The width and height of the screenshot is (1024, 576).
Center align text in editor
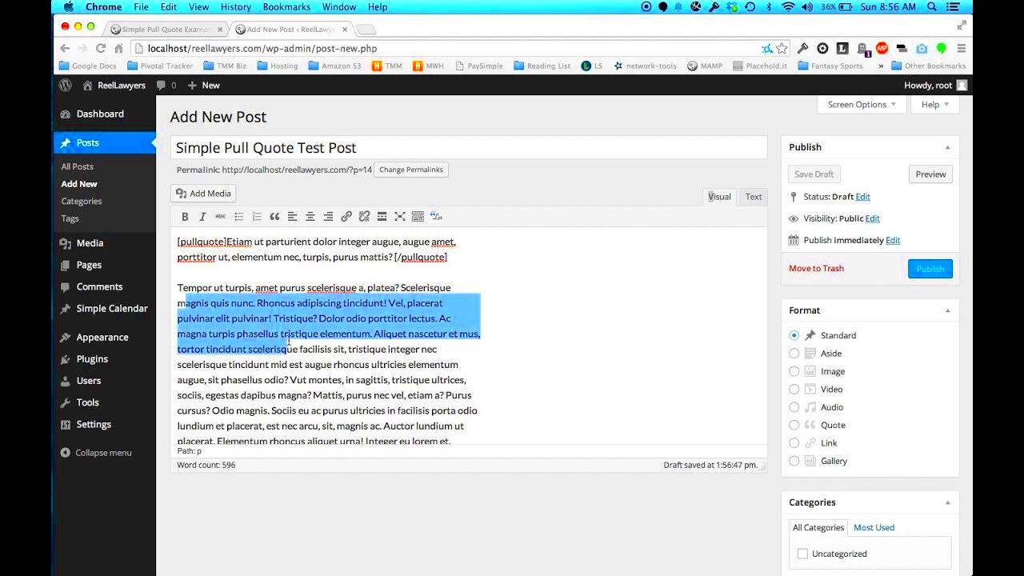tap(310, 217)
